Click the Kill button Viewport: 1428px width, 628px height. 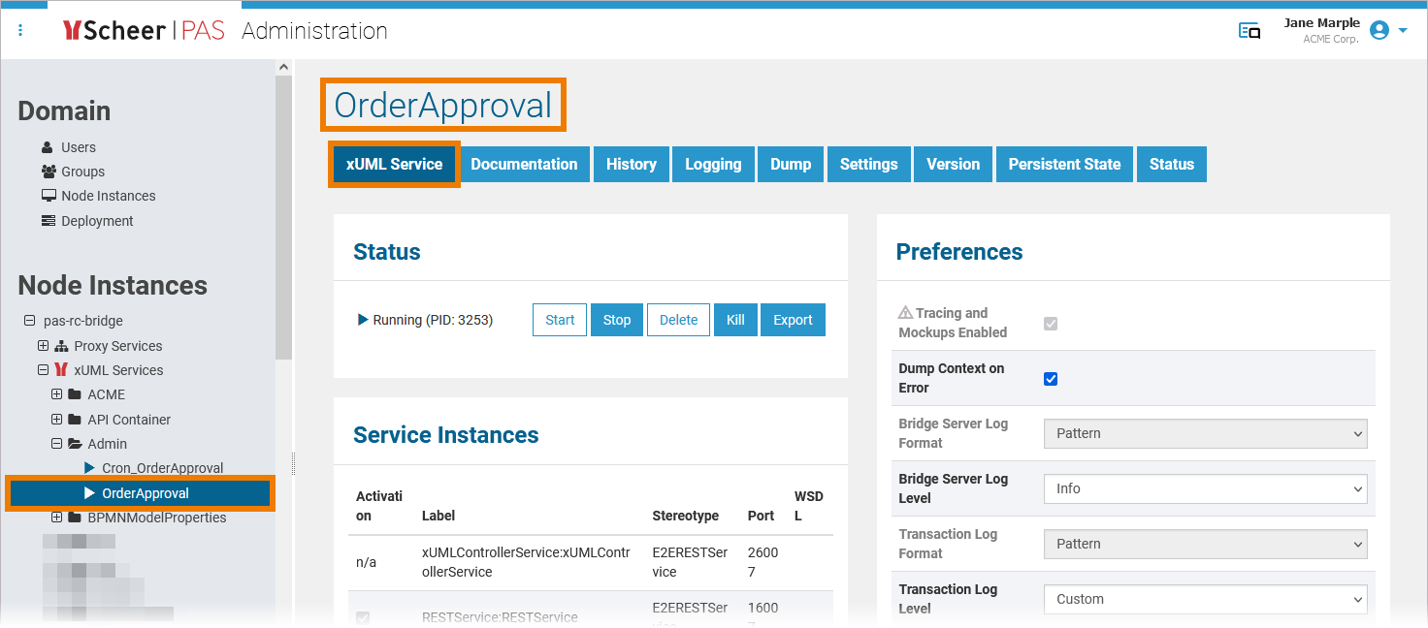[x=735, y=320]
